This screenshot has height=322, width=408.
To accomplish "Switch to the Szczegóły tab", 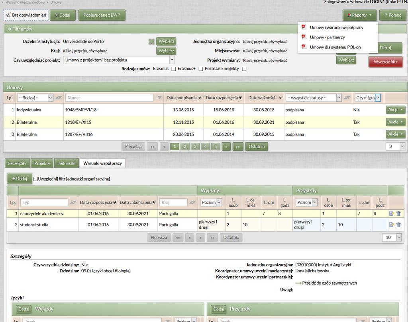I will tap(17, 163).
